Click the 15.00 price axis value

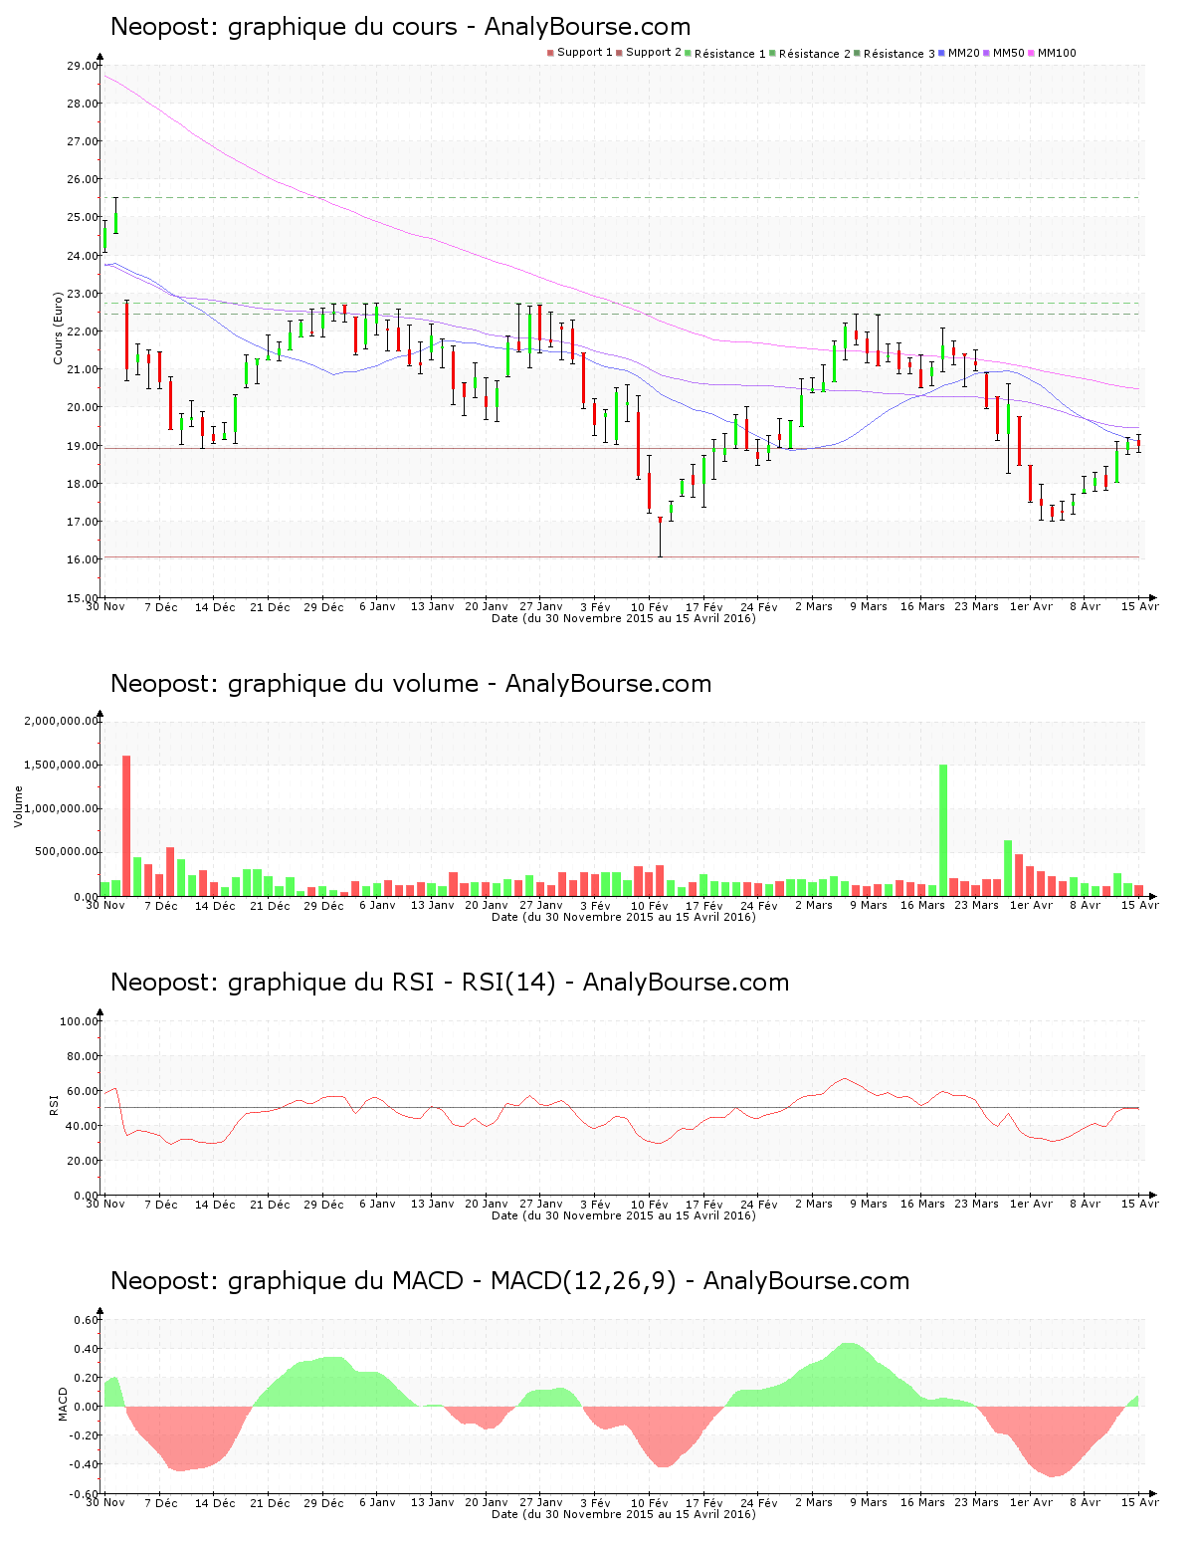coord(82,597)
